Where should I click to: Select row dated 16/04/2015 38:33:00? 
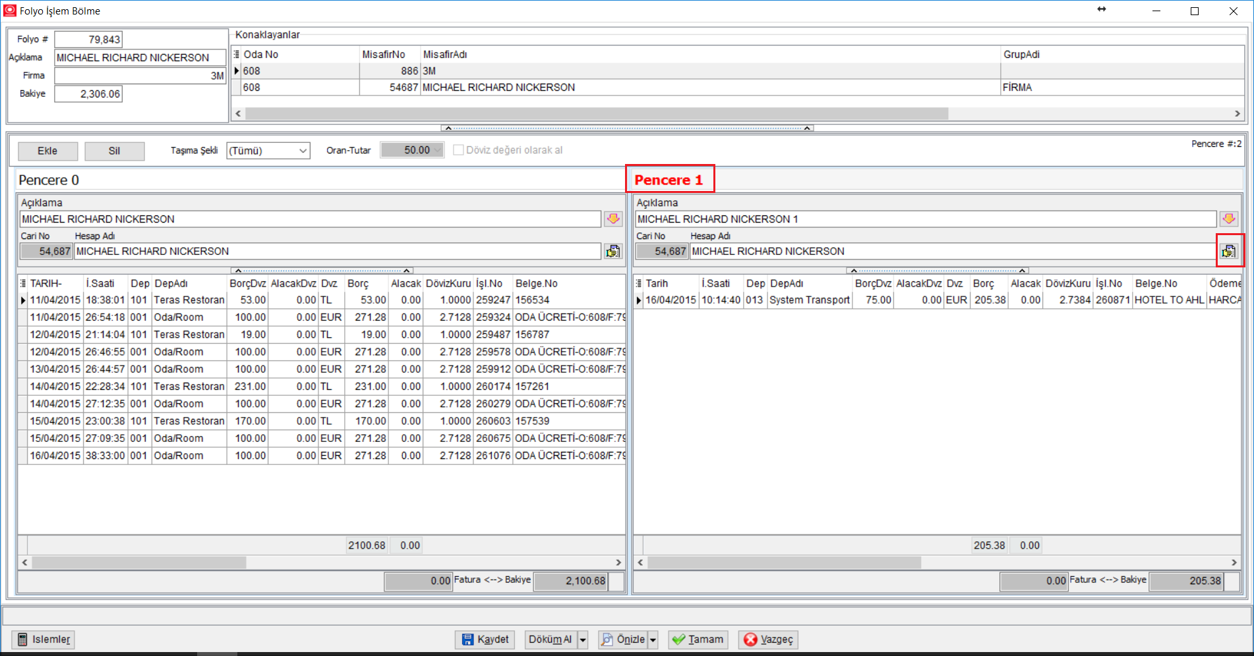point(322,456)
